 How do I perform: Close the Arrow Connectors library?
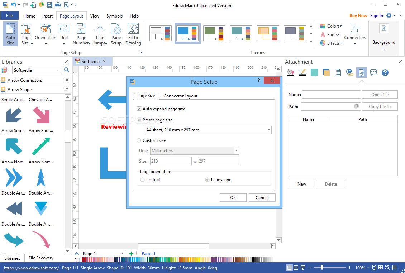[67, 80]
